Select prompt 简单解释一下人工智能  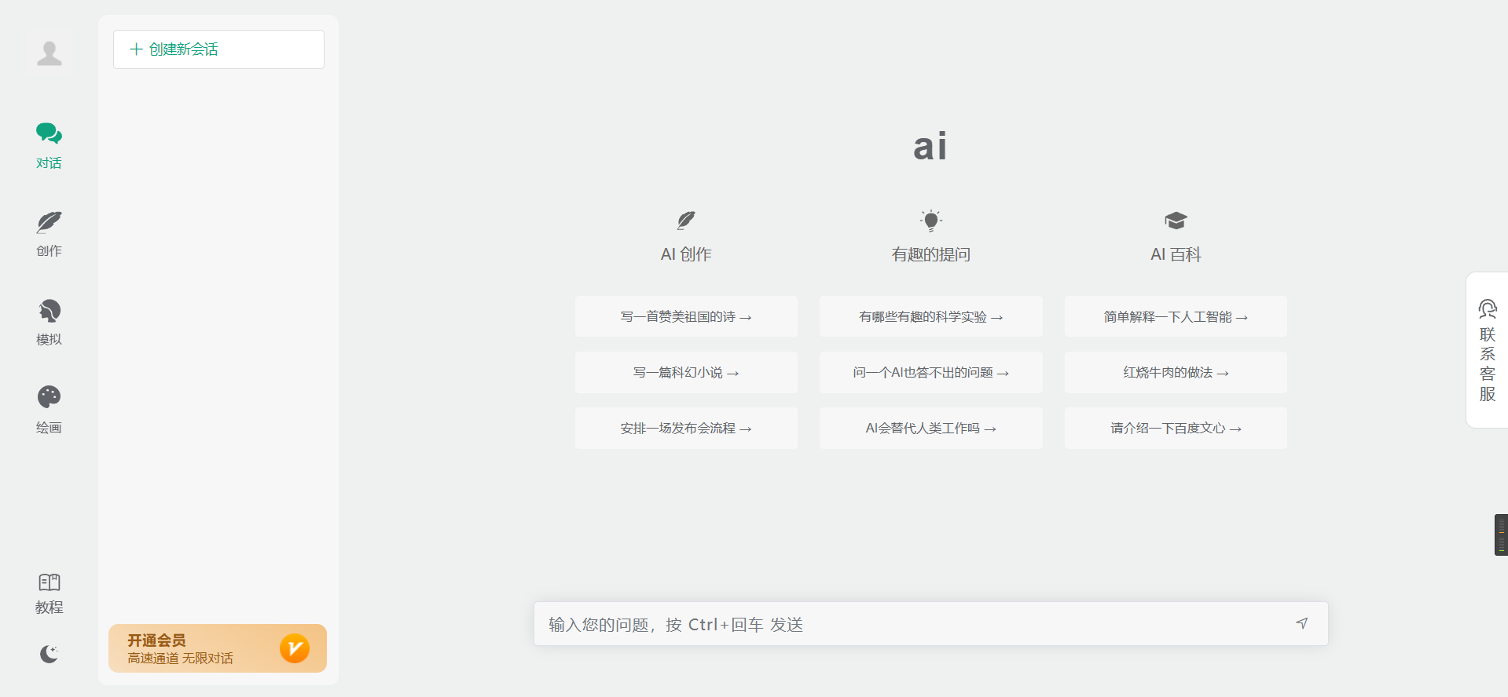point(1176,316)
